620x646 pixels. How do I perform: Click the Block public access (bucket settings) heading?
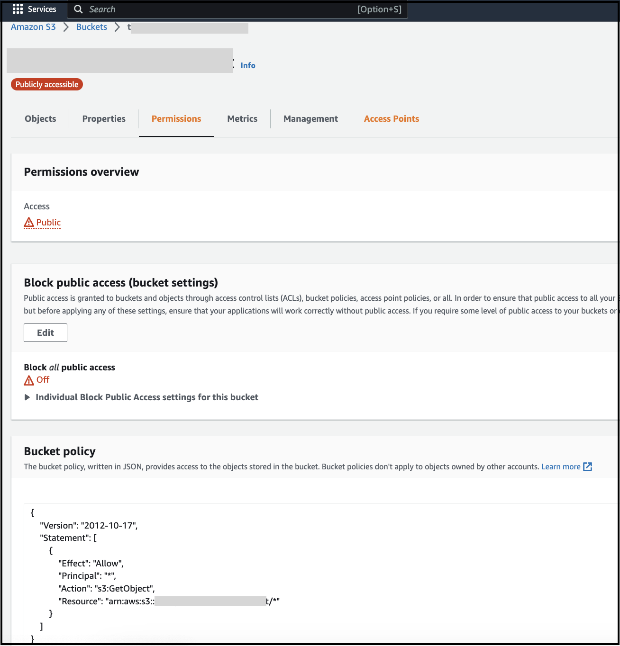point(121,283)
